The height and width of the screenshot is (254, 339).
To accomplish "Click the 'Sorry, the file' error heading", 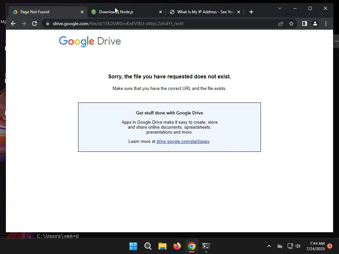I will click(169, 77).
